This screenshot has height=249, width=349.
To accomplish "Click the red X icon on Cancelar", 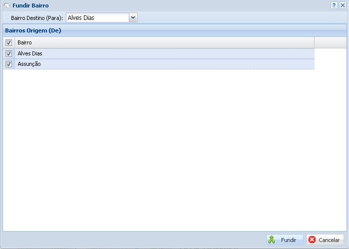I will pos(312,240).
